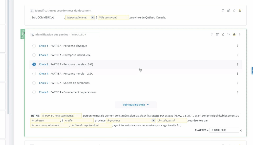Click the Choix 3 link label
This screenshot has width=253, height=145.
click(44, 64)
